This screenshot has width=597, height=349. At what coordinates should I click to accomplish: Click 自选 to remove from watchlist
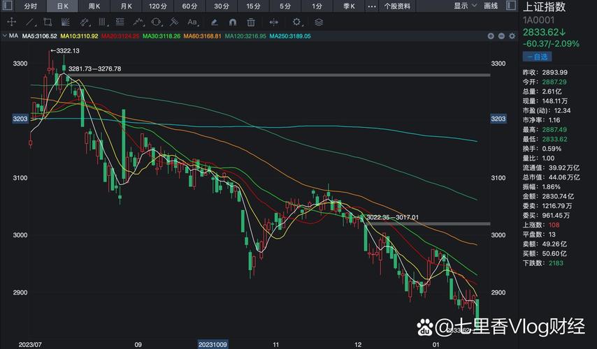tap(538, 57)
